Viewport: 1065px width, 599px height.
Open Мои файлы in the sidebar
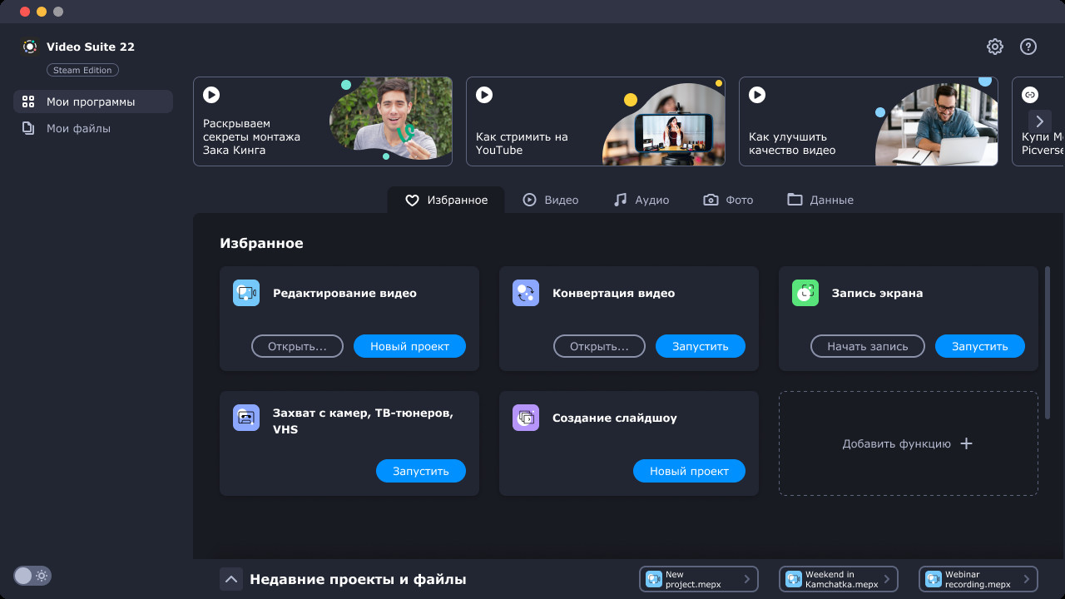pyautogui.click(x=78, y=128)
